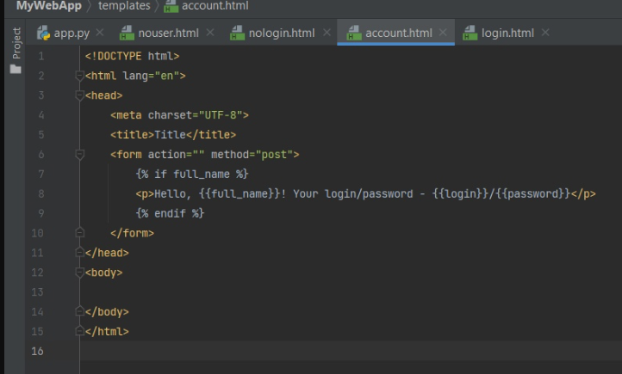The image size is (622, 374).
Task: Click the fold end marker at </head>
Action: (x=80, y=252)
